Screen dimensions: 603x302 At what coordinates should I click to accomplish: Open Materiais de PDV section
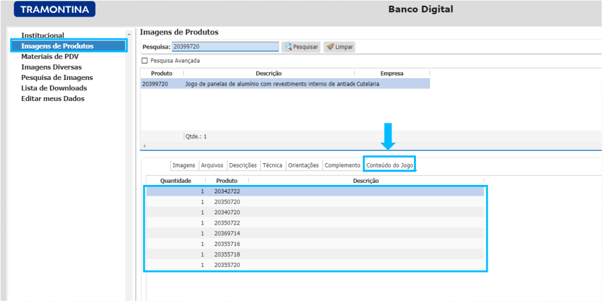[x=50, y=56]
